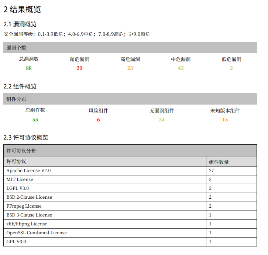Screen dimensions: 268x255
Task: Click the "中危漏洞" label
Action: [x=181, y=59]
